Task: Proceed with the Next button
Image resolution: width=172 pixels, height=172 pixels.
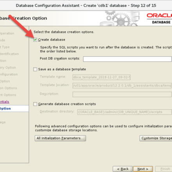Action: tap(143, 169)
